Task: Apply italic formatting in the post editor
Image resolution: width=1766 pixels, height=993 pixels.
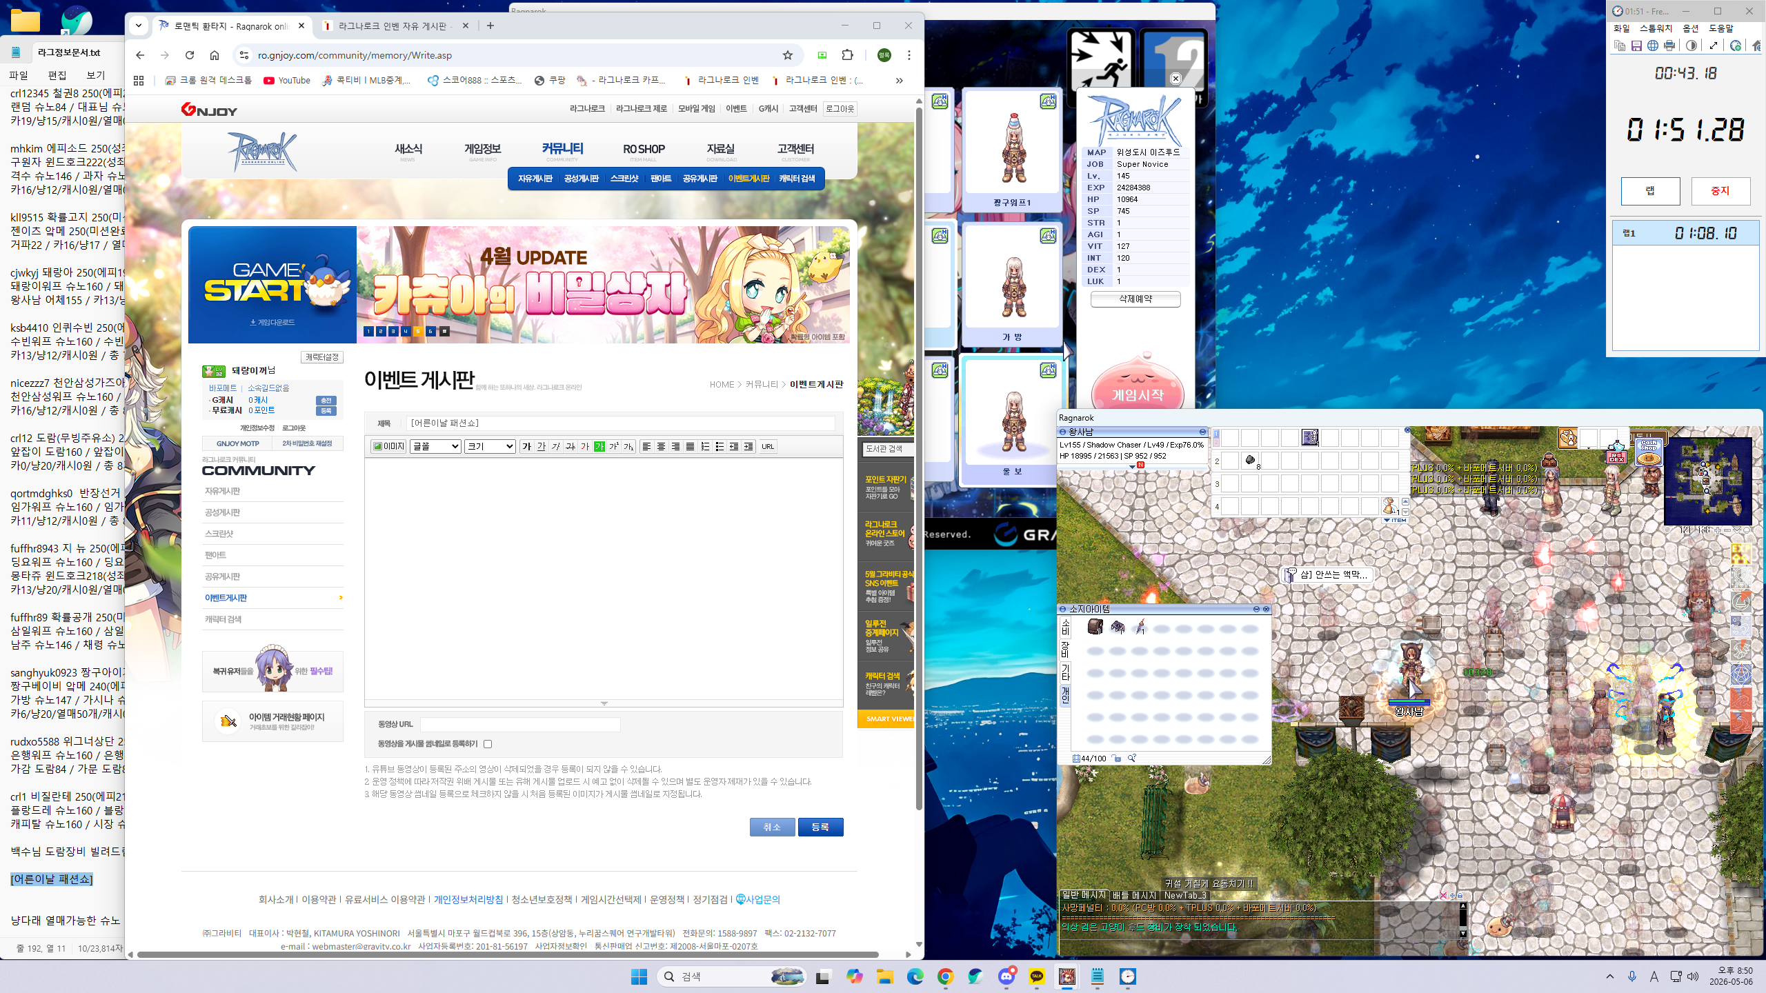Action: (555, 447)
